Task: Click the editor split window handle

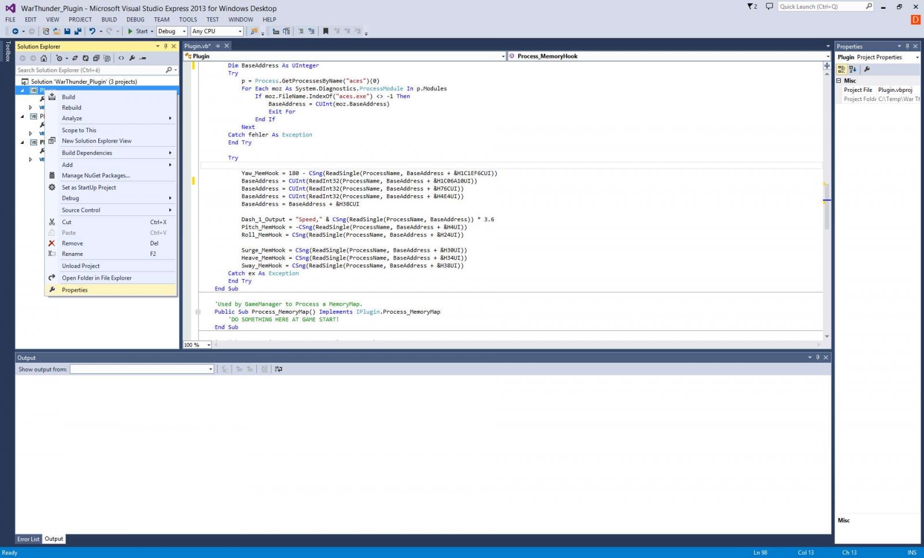Action: pos(827,66)
